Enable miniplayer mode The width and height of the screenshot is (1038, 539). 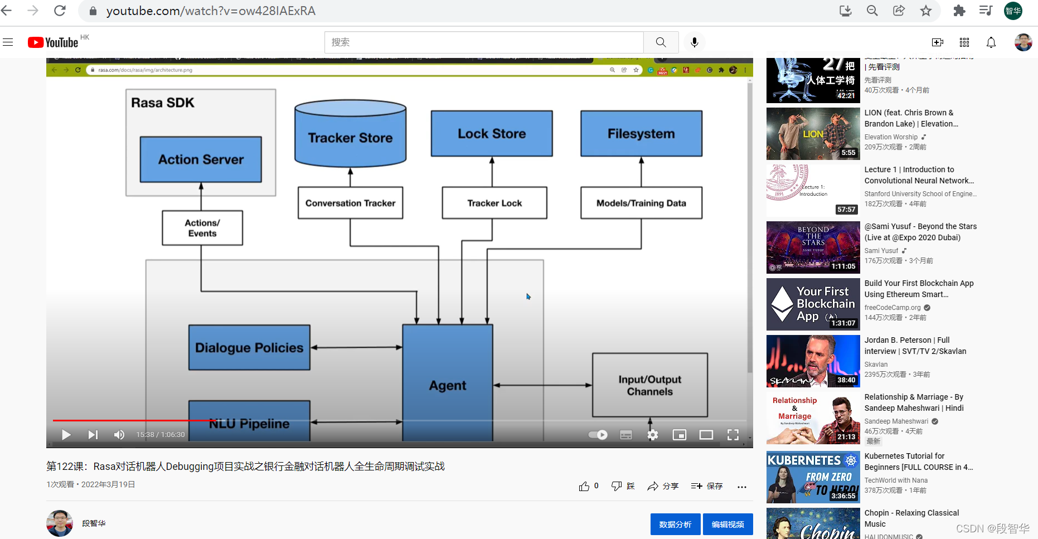click(680, 435)
